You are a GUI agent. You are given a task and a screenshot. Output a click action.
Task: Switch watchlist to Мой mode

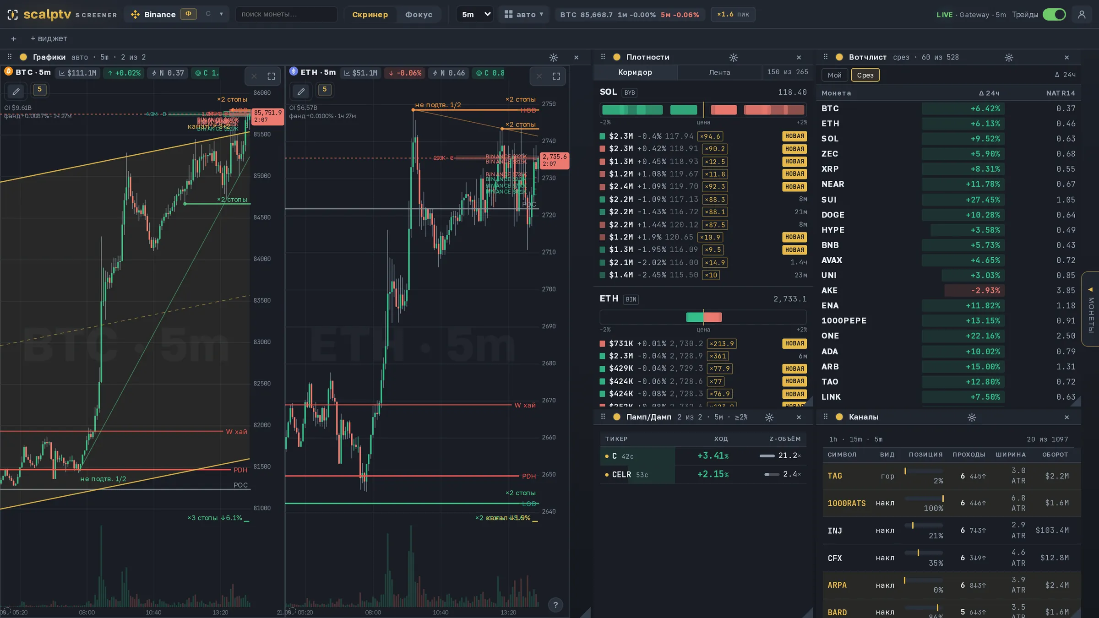(x=834, y=75)
